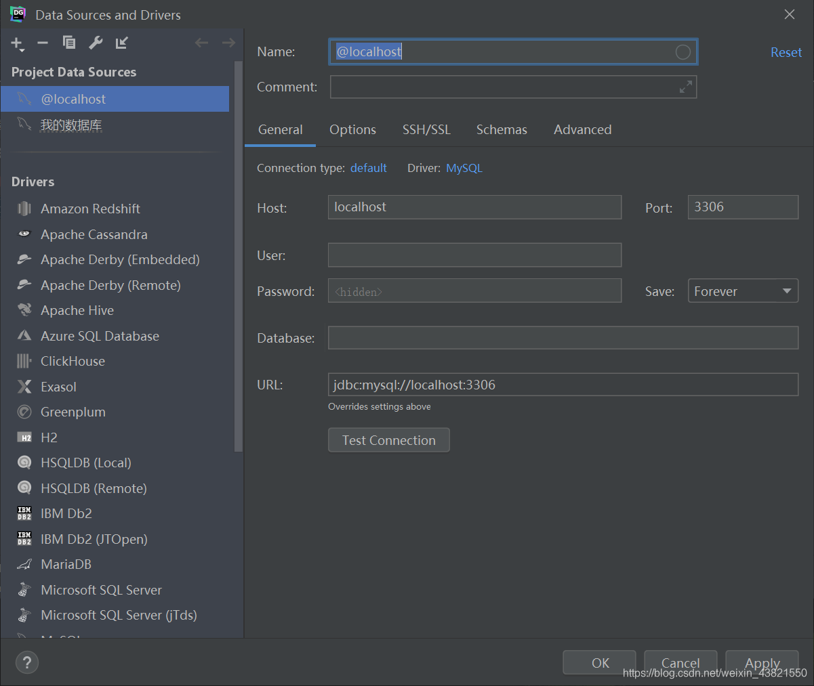Select Greenplum driver name
The width and height of the screenshot is (814, 686).
point(73,412)
